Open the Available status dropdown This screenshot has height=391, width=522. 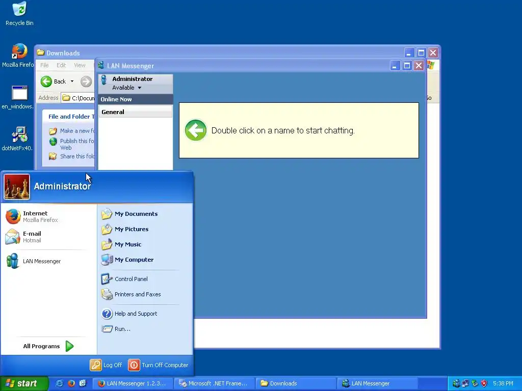(x=127, y=88)
